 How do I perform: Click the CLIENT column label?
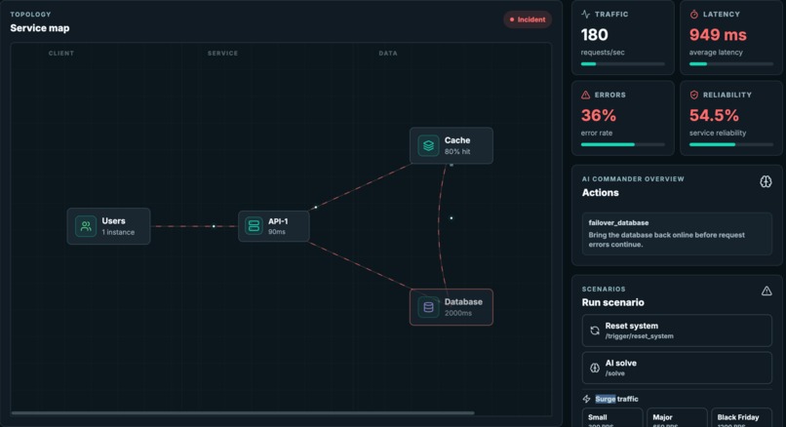(61, 53)
